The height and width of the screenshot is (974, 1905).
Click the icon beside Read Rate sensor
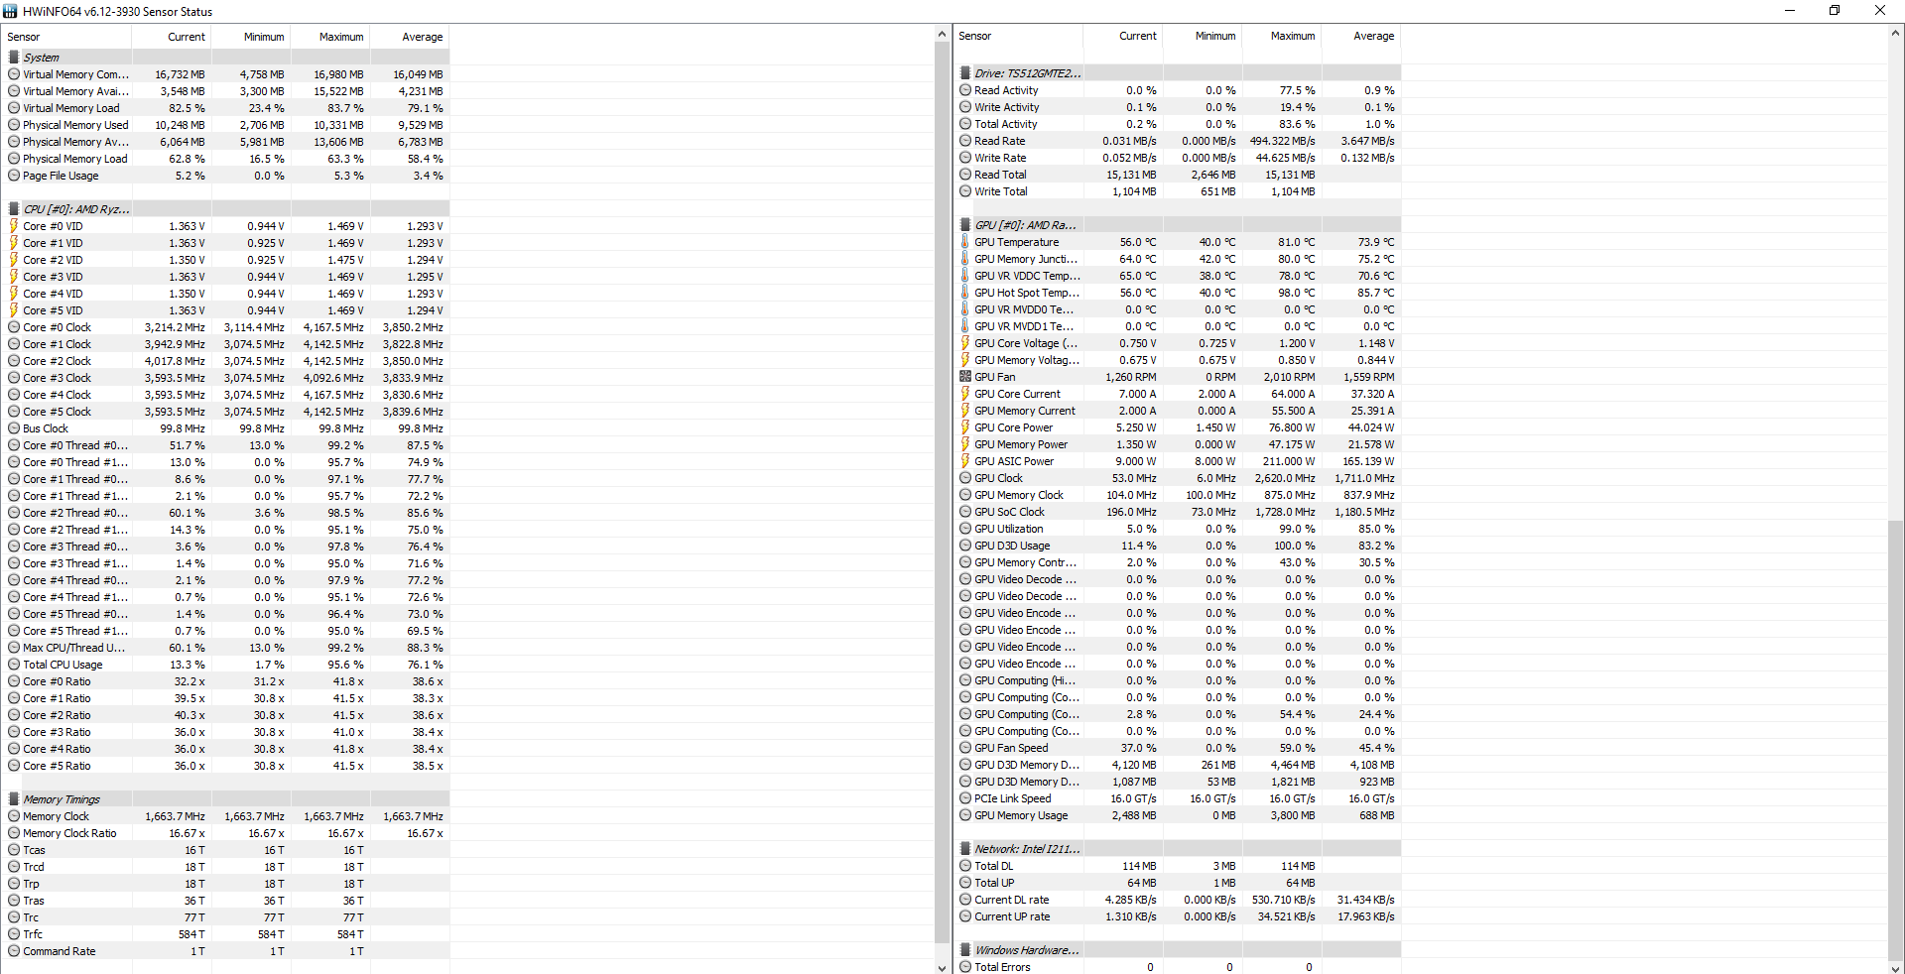pyautogui.click(x=964, y=141)
